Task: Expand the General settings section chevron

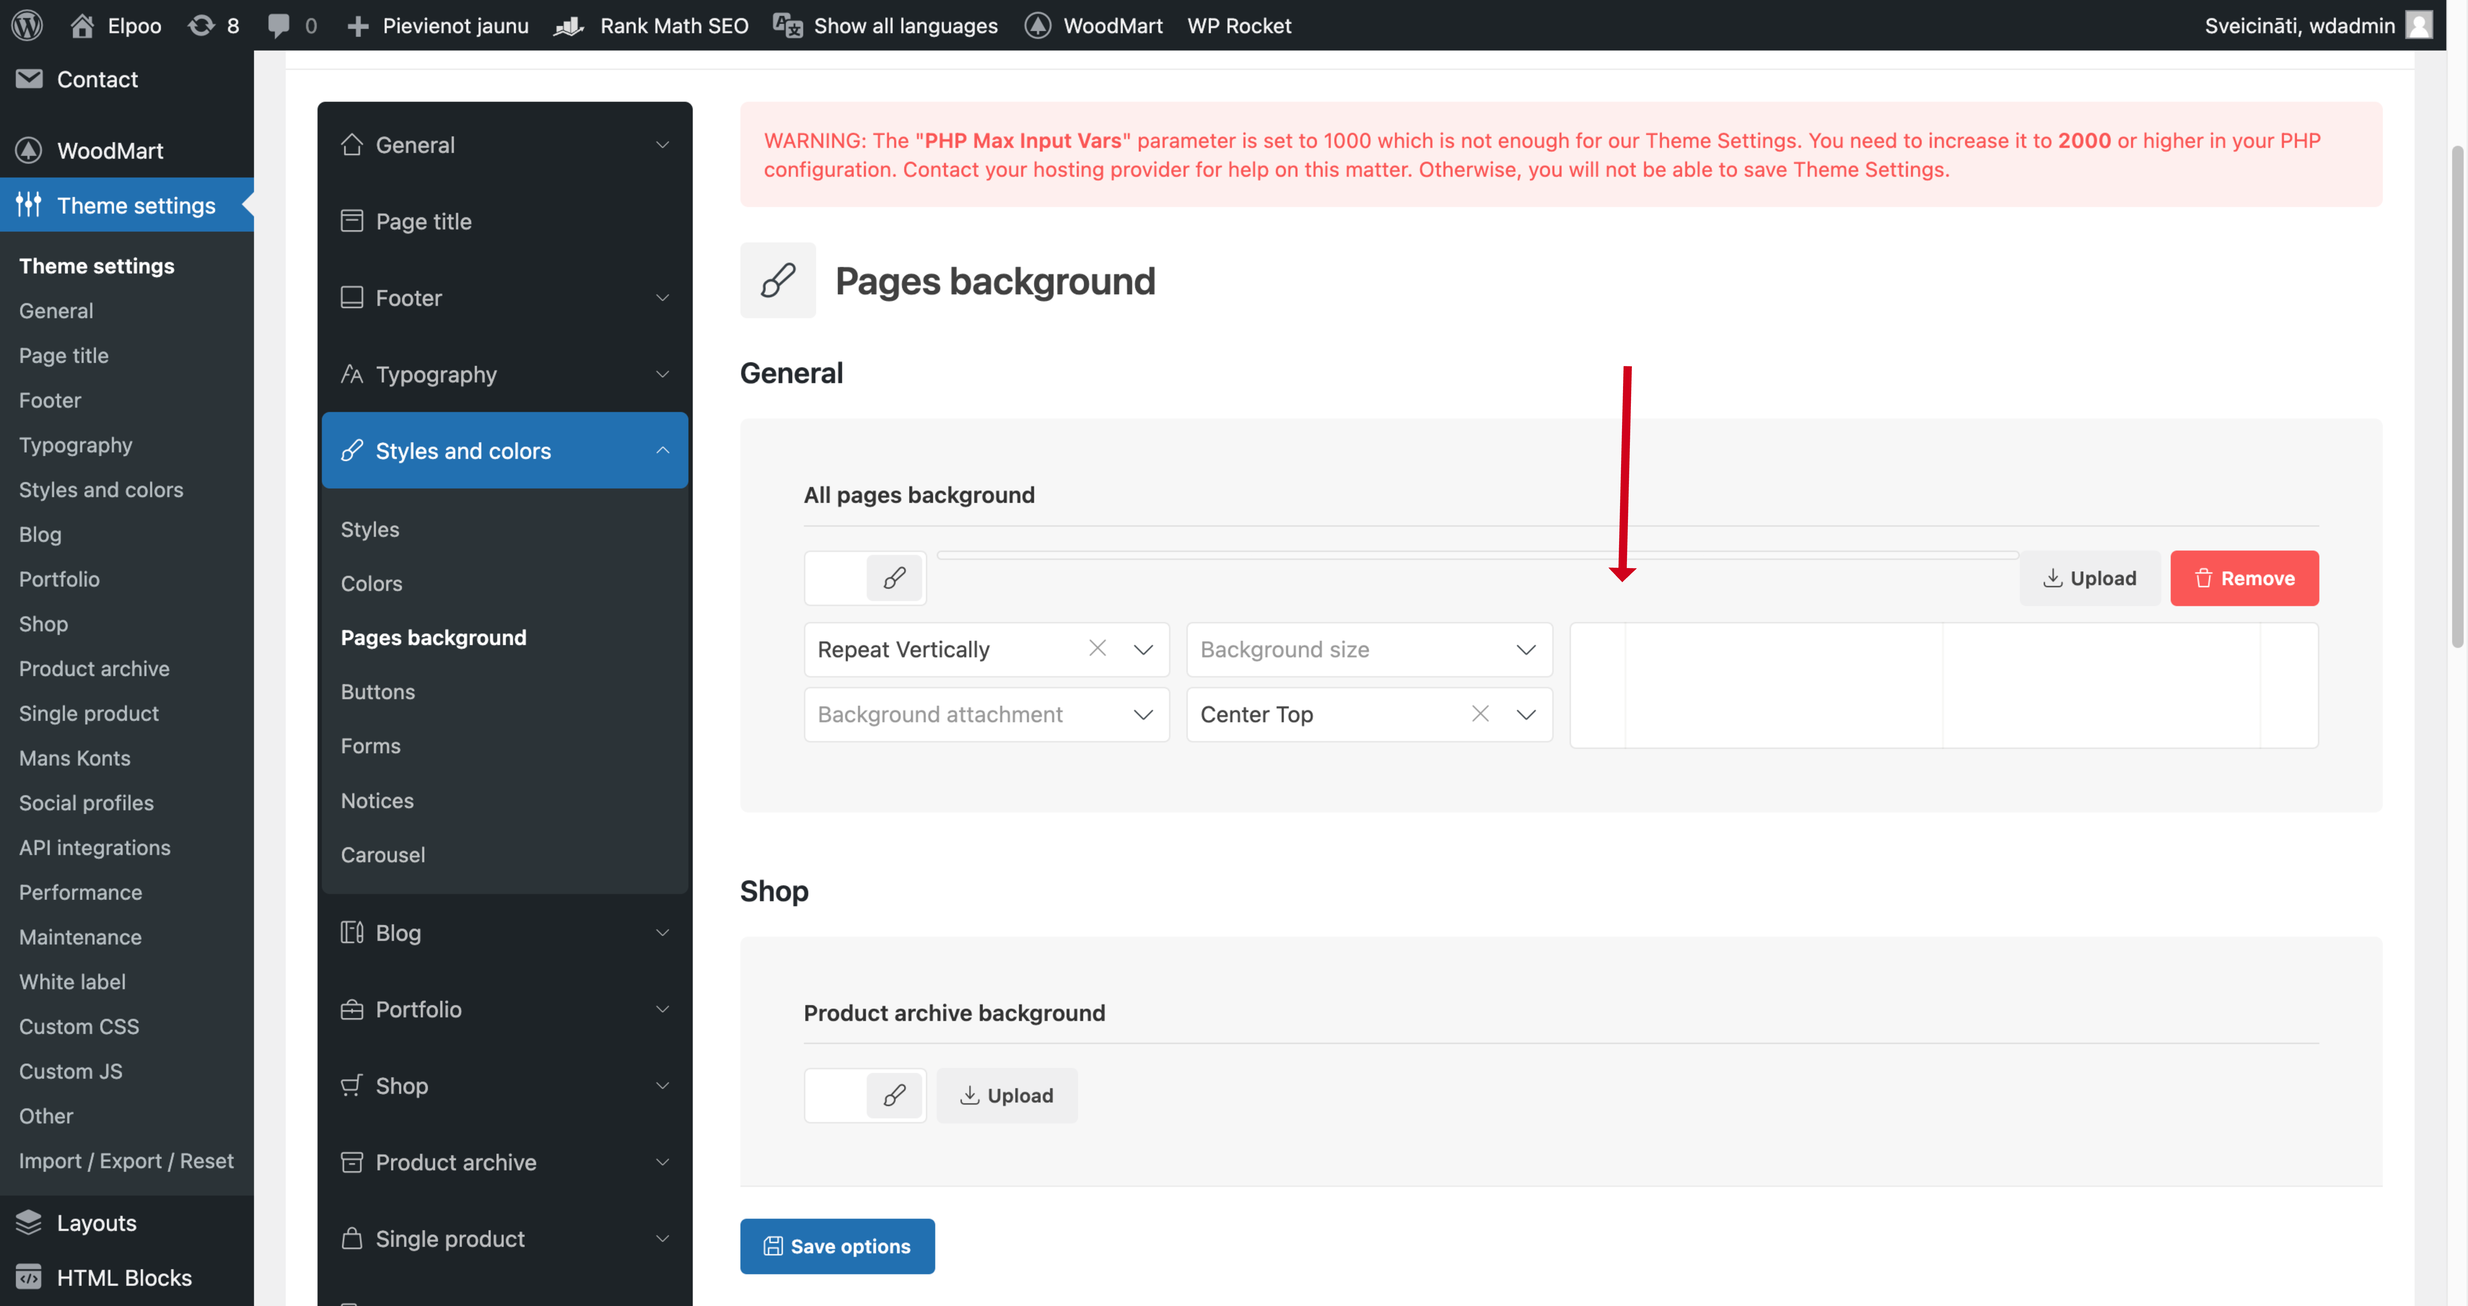Action: [662, 145]
